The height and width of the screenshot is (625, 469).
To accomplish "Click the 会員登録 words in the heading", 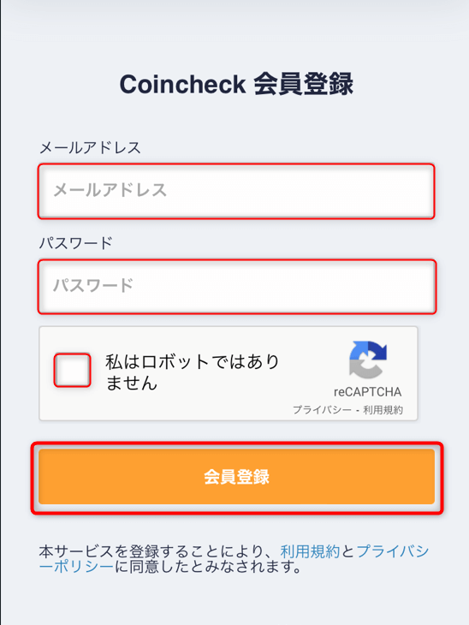I will pos(304,84).
